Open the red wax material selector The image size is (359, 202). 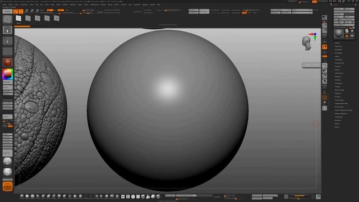(x=7, y=62)
